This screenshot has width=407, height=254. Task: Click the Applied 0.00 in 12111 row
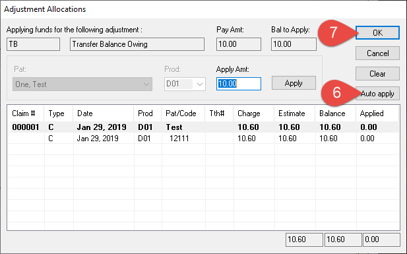click(x=367, y=138)
